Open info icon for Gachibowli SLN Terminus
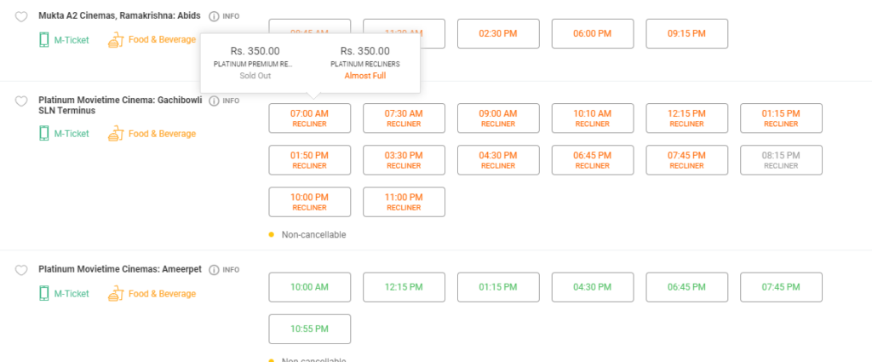Screen dimensions: 872x362 point(214,101)
